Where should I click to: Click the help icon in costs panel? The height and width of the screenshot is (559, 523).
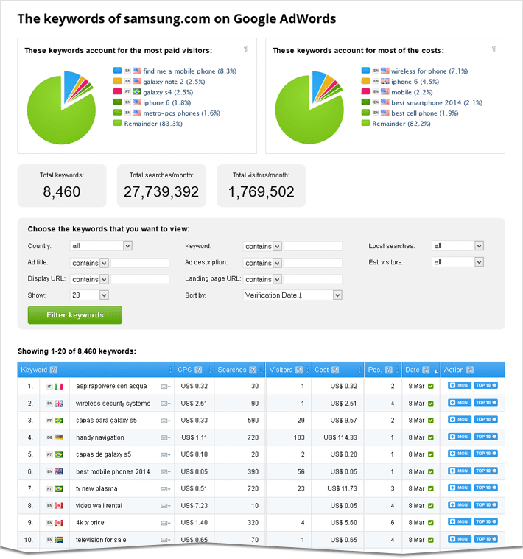[x=494, y=49]
